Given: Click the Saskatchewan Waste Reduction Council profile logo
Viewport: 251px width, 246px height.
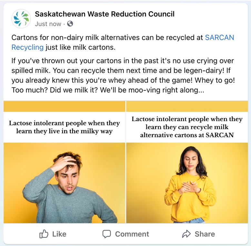Looking at the screenshot, I should (21, 19).
